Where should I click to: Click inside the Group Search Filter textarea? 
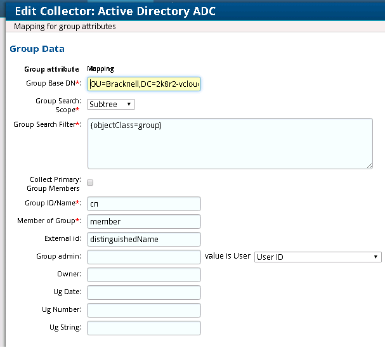pyautogui.click(x=230, y=143)
